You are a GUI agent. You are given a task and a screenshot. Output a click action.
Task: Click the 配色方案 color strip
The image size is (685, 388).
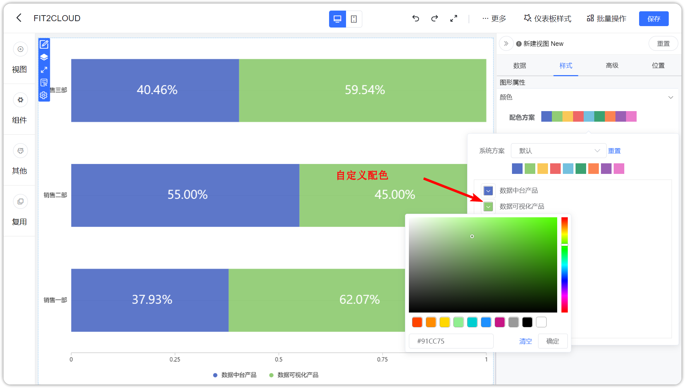[x=589, y=116]
